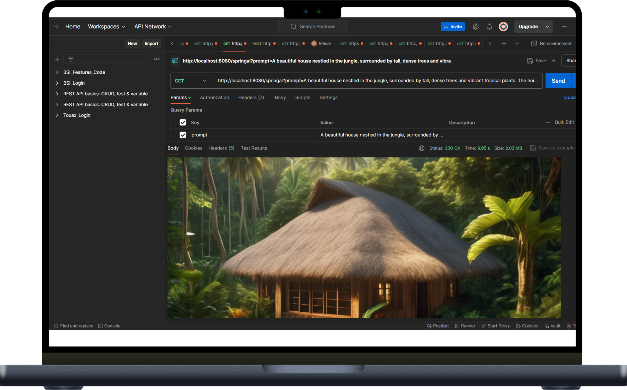Open the tab list dropdown chevron

coord(517,43)
